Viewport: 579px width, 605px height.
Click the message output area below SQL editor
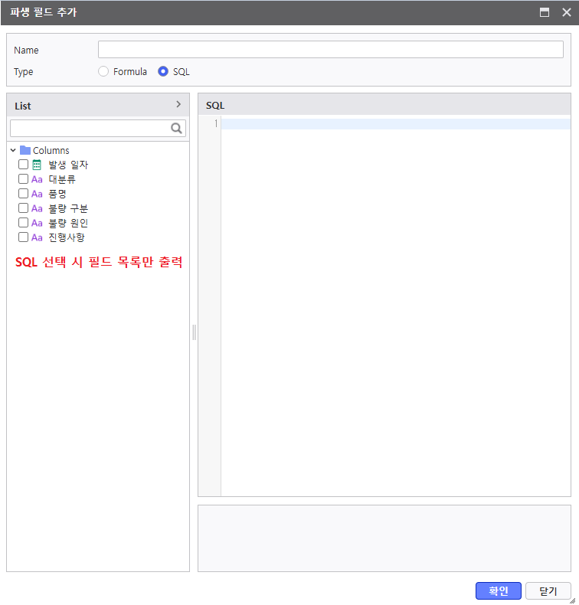[x=384, y=538]
